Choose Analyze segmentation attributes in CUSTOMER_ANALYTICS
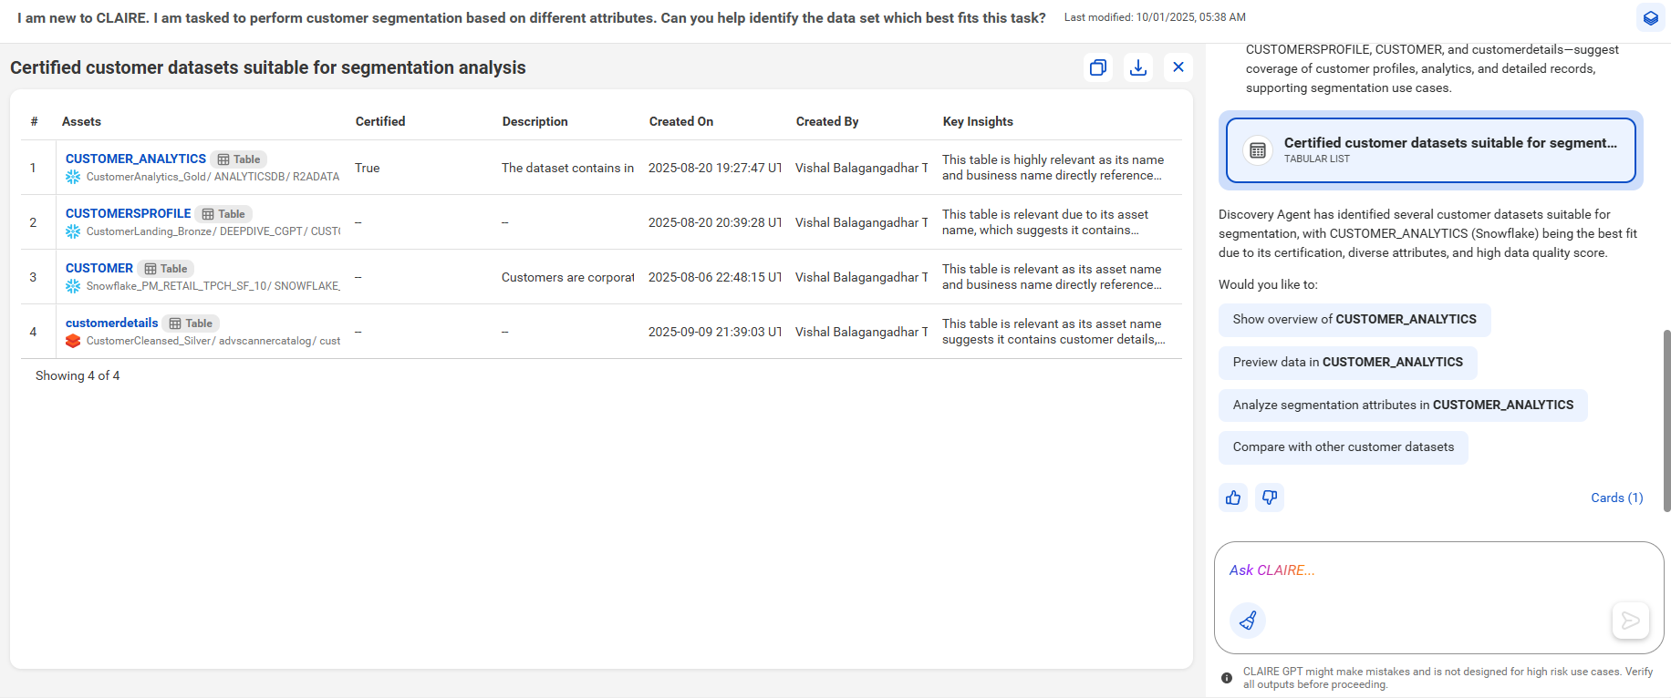 (x=1403, y=405)
